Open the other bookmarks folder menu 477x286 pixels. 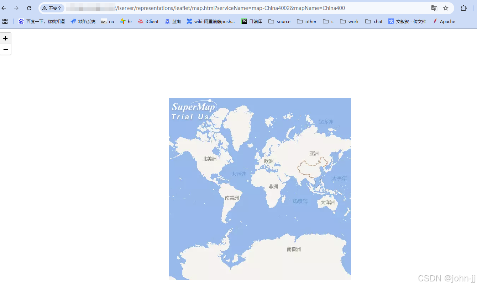click(x=306, y=21)
